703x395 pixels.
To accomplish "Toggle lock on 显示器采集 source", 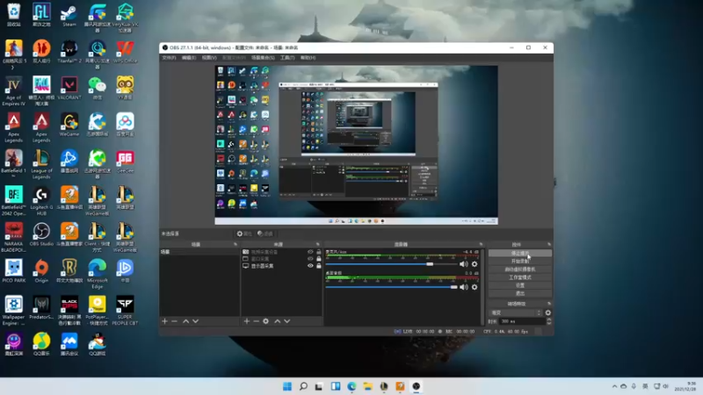I will tap(319, 266).
